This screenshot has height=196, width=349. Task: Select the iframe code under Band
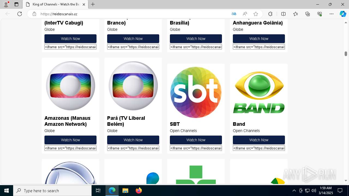(259, 148)
